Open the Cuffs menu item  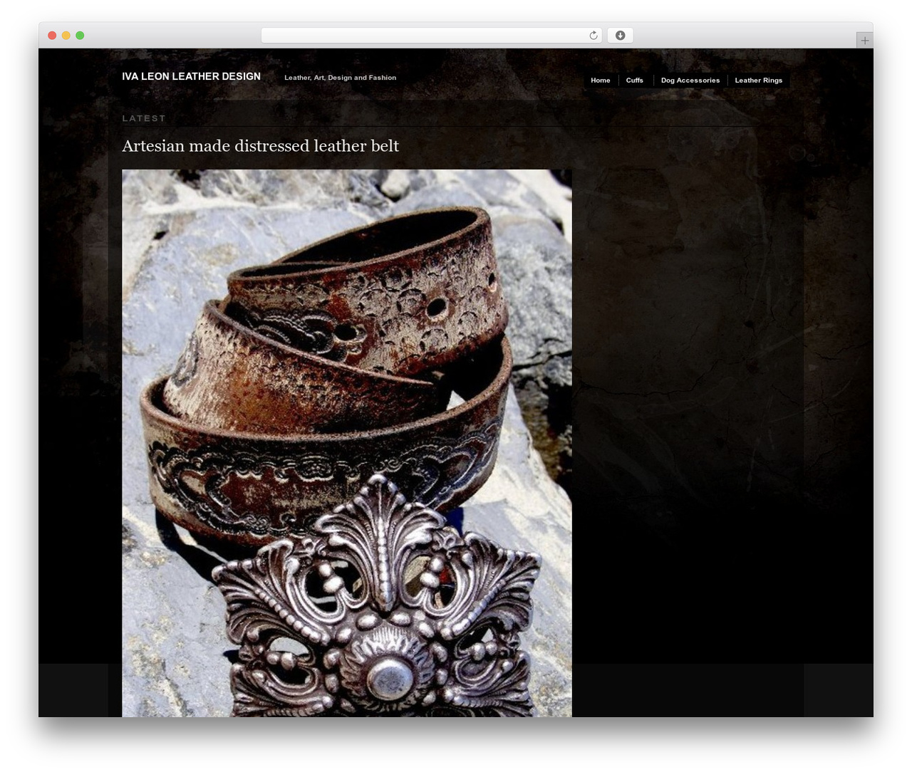[634, 80]
